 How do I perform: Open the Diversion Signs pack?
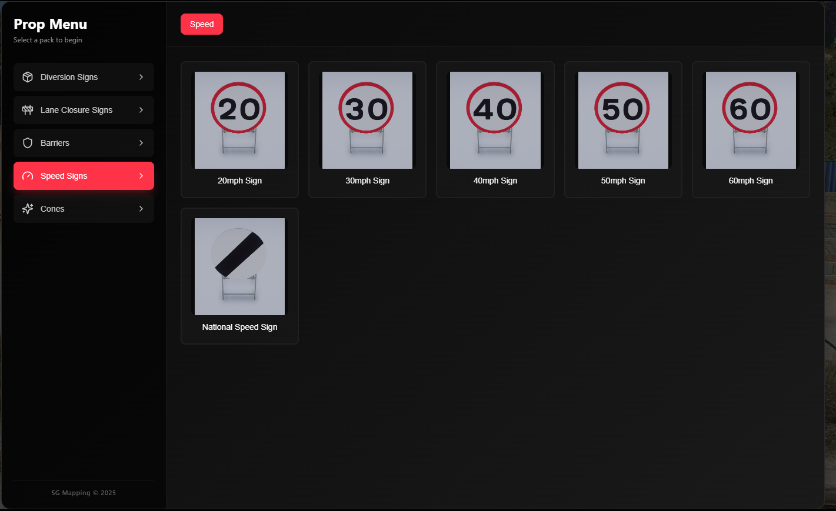tap(84, 77)
